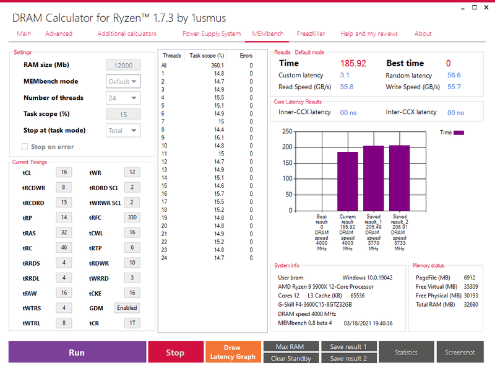Click the Max RAM button
495x373 pixels.
291,346
